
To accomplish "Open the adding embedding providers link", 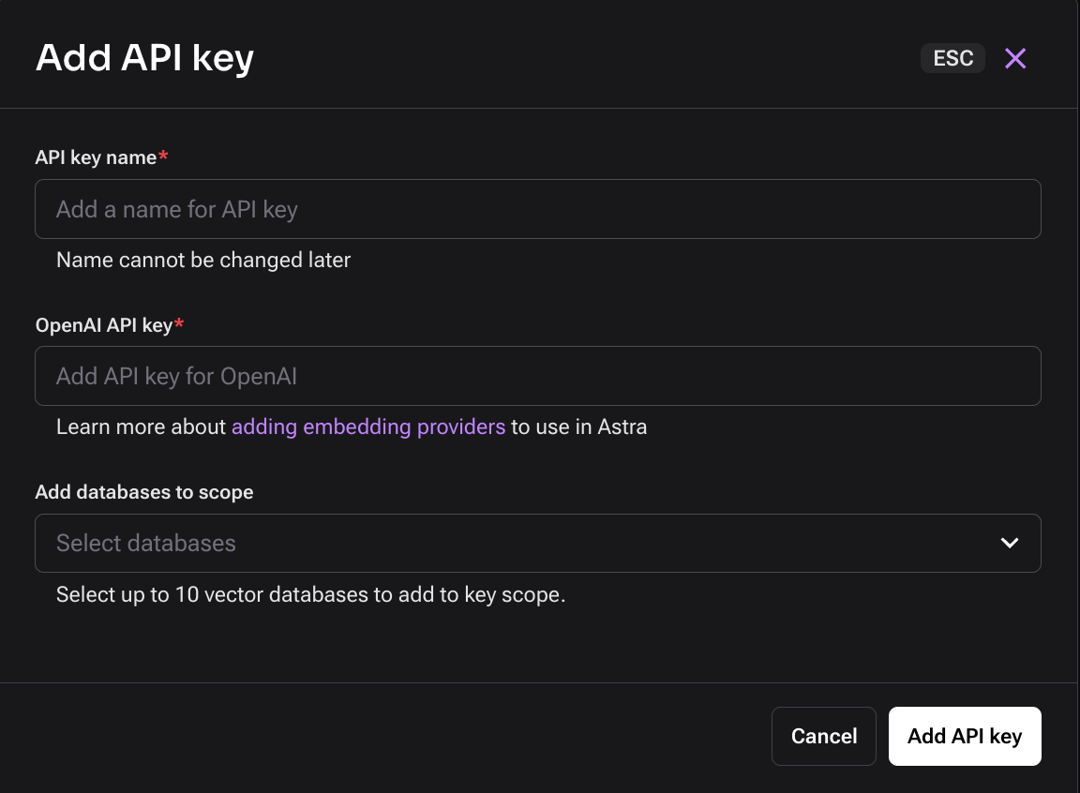I will [x=368, y=427].
